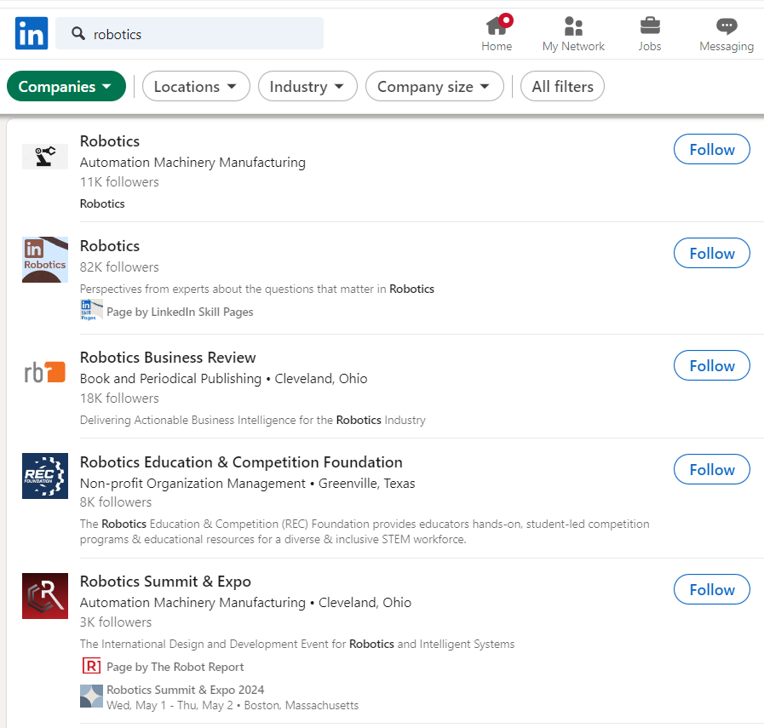Expand the Company size dropdown
The width and height of the screenshot is (764, 728).
pyautogui.click(x=434, y=86)
